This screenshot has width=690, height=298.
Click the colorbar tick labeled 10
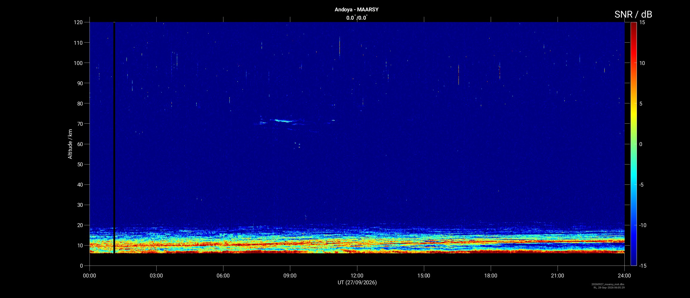point(642,63)
